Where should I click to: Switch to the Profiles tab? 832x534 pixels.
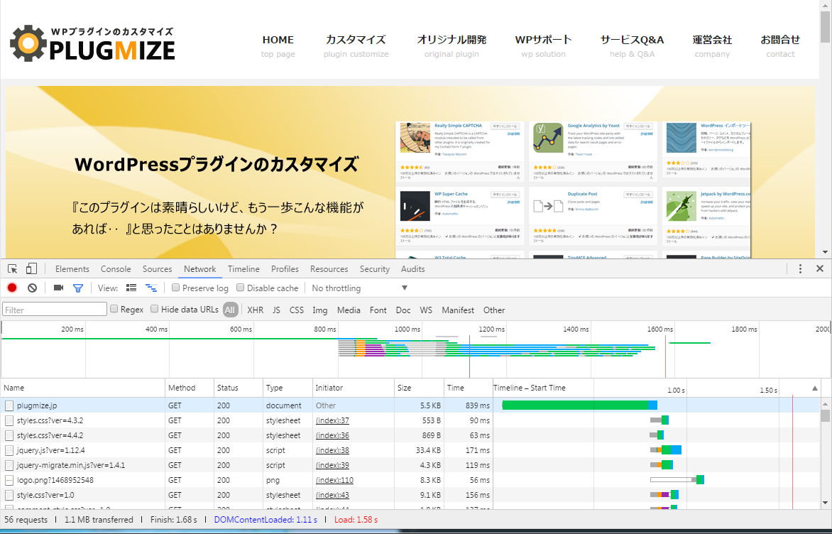pos(285,269)
